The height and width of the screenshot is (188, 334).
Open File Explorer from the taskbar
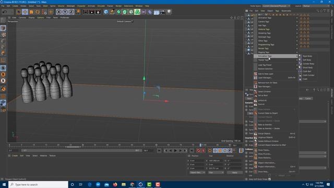124,184
